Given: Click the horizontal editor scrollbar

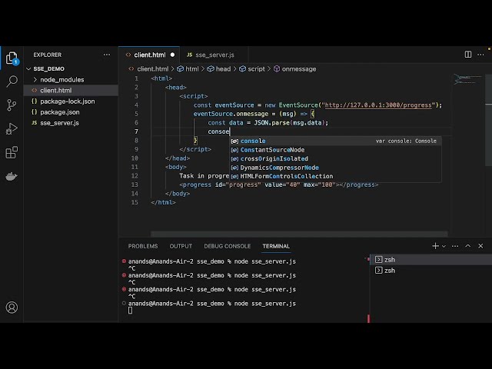Looking at the screenshot, I should tap(299, 234).
